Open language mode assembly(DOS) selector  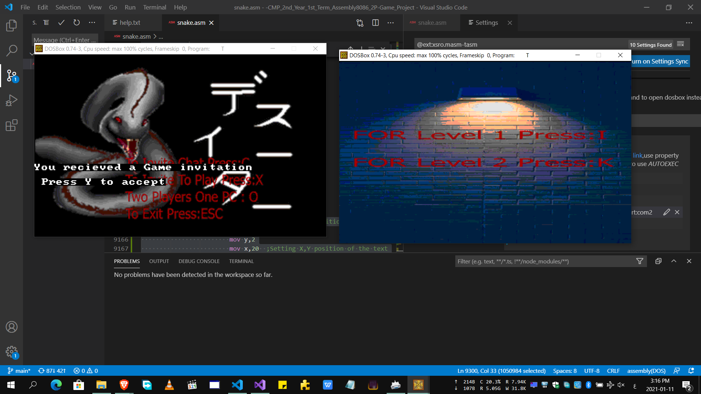pos(646,371)
